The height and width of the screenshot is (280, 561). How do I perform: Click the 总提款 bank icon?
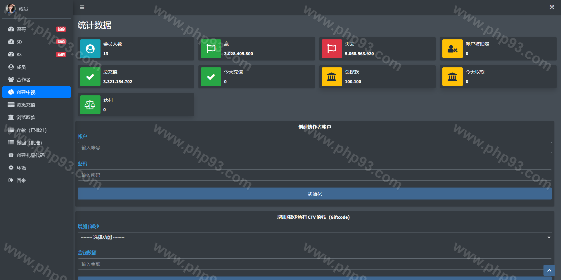pos(332,77)
